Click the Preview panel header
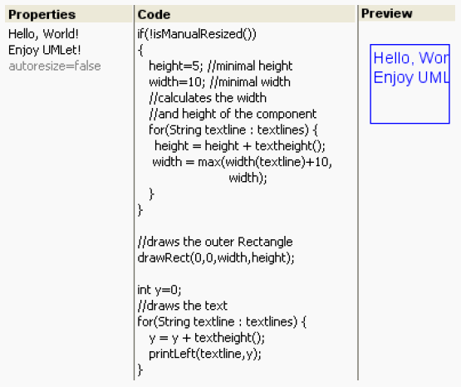The height and width of the screenshot is (387, 461). (408, 13)
